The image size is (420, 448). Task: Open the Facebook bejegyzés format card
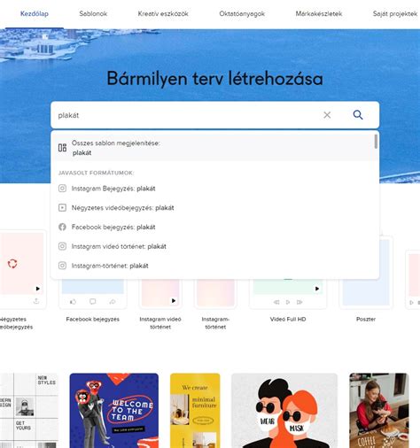click(93, 294)
